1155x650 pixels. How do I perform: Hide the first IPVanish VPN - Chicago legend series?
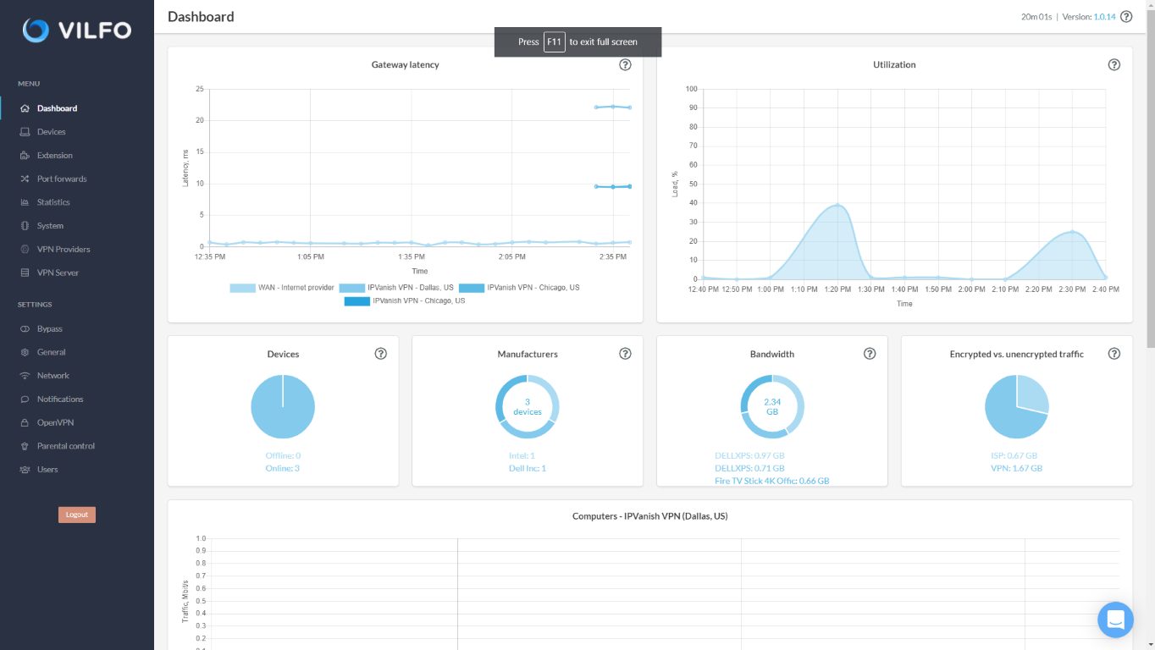[x=519, y=288]
